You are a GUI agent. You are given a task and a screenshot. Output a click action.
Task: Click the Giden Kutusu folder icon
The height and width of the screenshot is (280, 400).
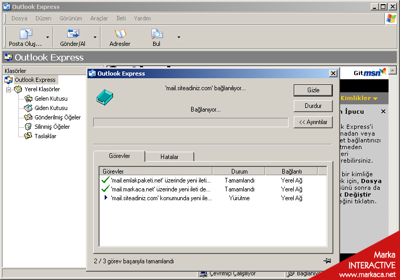click(28, 108)
